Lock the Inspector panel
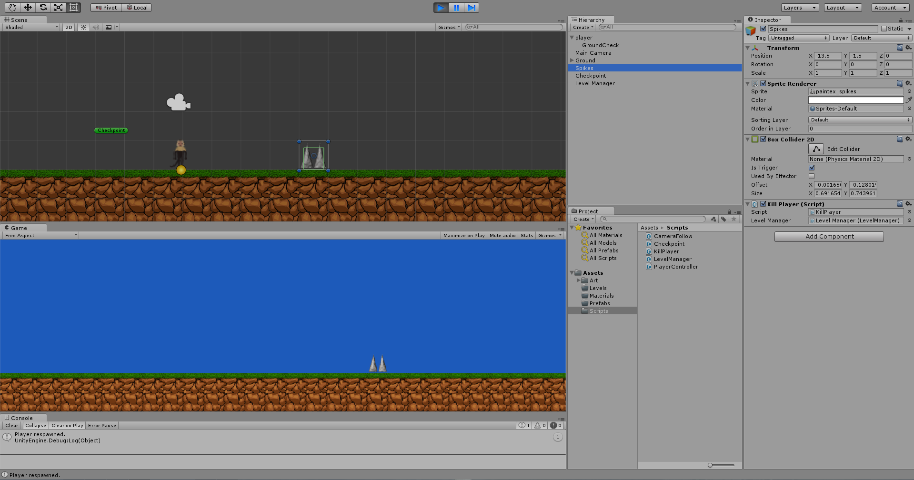Viewport: 914px width, 480px height. (901, 20)
